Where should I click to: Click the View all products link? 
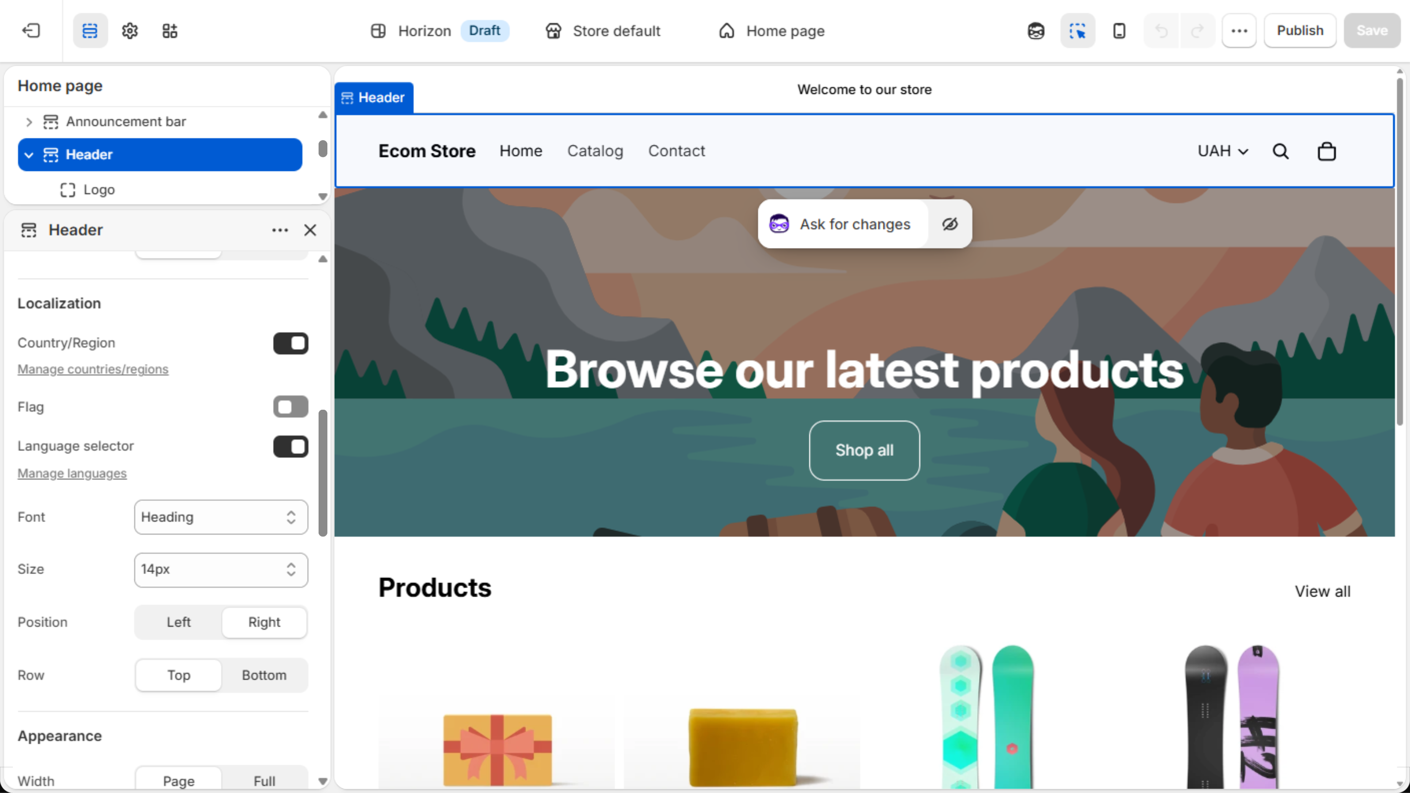[1322, 591]
